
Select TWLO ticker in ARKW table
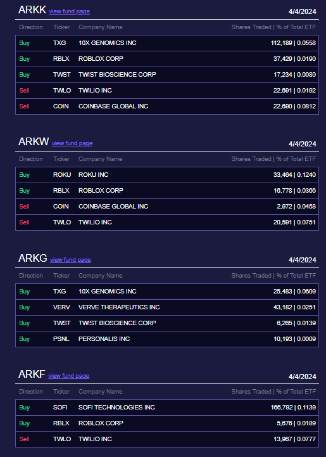(62, 222)
